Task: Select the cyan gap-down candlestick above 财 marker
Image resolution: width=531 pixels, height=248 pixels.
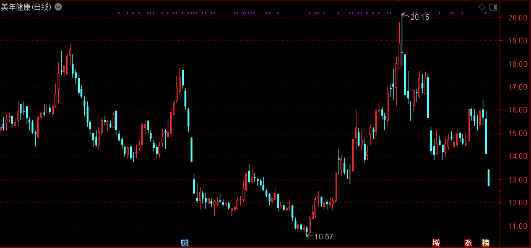Action: (x=191, y=149)
